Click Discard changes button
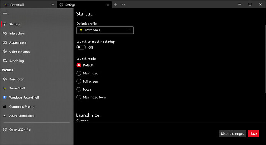 [x=232, y=133]
